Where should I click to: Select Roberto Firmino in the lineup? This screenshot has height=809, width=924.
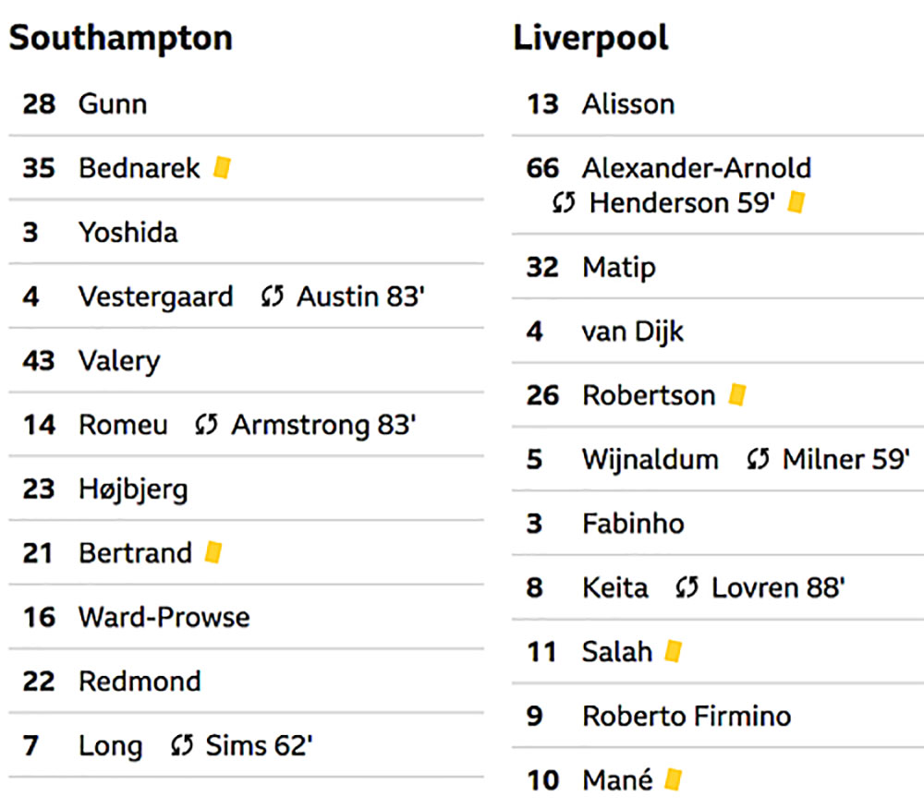click(687, 716)
